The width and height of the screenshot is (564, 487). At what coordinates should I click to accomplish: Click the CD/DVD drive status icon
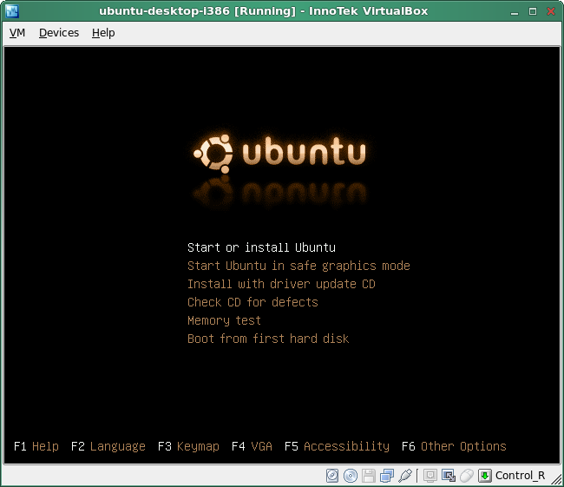pos(351,475)
